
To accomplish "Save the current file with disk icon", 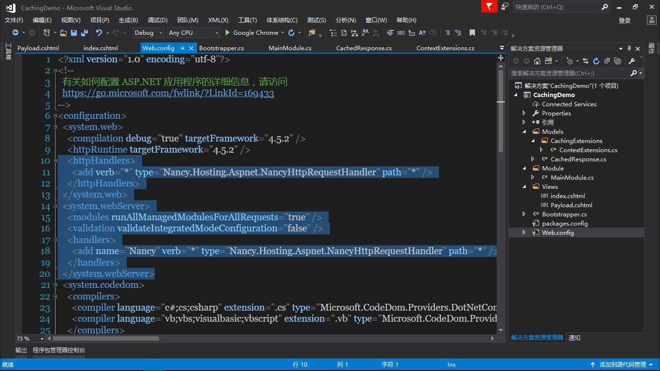I will pos(74,33).
